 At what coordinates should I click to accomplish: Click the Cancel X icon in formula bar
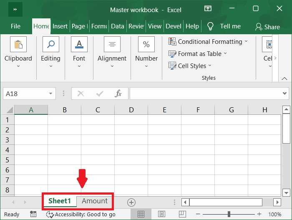click(81, 94)
